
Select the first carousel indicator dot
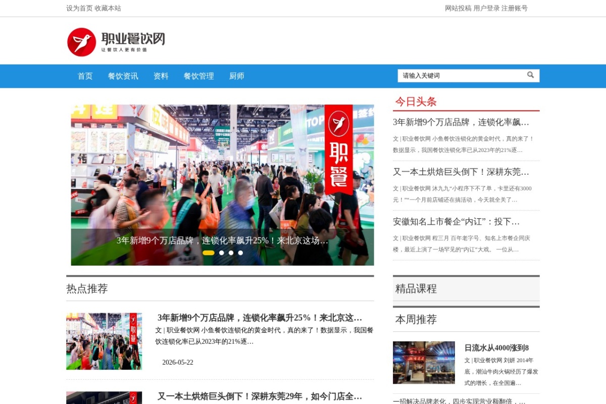209,252
